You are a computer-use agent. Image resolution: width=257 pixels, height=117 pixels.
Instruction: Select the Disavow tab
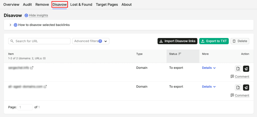pos(60,4)
